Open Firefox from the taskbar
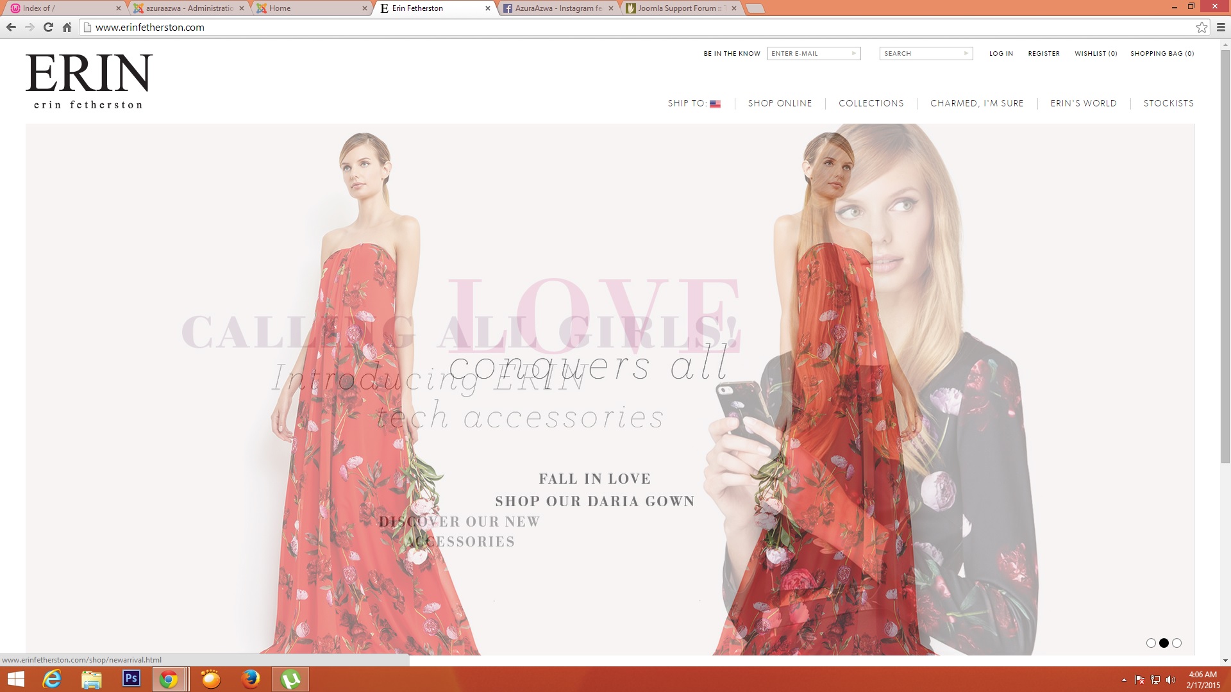The height and width of the screenshot is (692, 1231). pyautogui.click(x=251, y=679)
